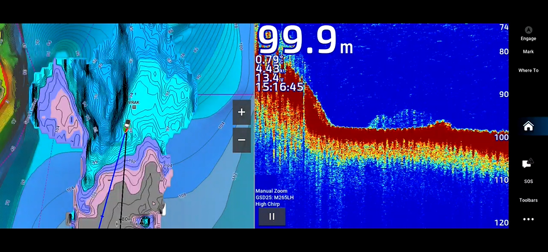Tap the 0.79°C water temperature value
The width and height of the screenshot is (548, 252).
coord(270,60)
